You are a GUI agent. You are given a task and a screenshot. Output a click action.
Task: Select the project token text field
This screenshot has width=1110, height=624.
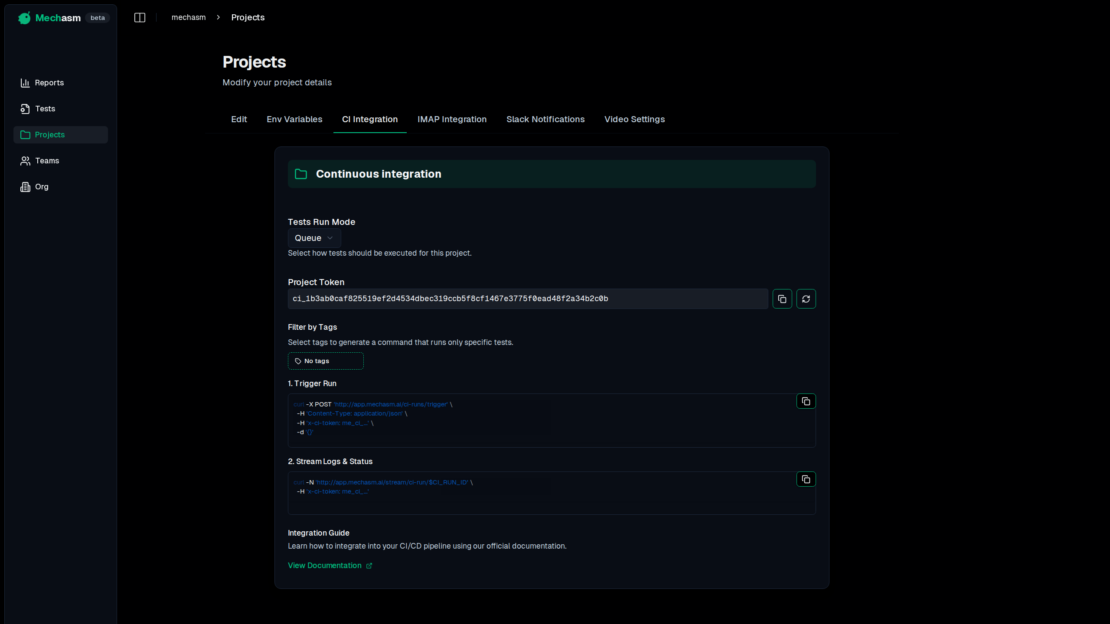point(527,299)
